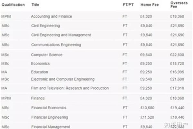Open the Computer Science course title
Screen dimensions: 193x129
[47, 55]
